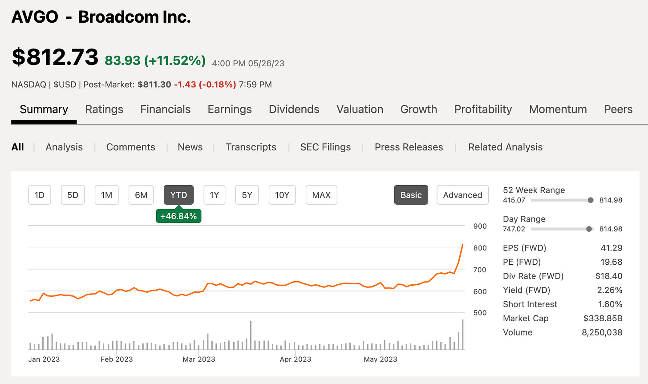Viewport: 648px width, 384px height.
Task: Open the Summary tab
Action: click(44, 109)
